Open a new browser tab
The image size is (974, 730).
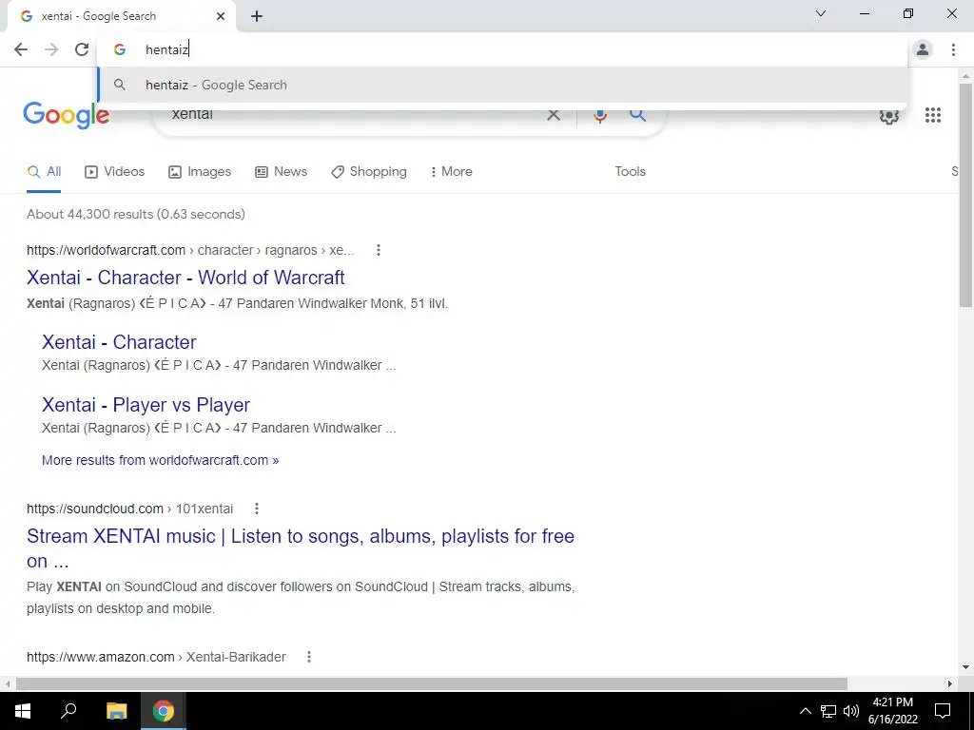click(x=257, y=17)
